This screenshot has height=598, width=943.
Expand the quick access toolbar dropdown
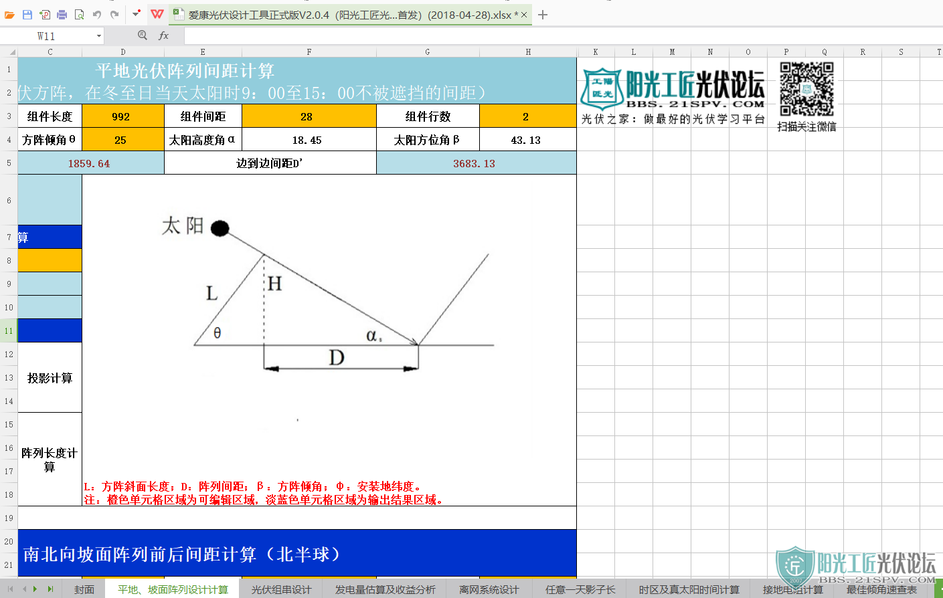pyautogui.click(x=137, y=13)
